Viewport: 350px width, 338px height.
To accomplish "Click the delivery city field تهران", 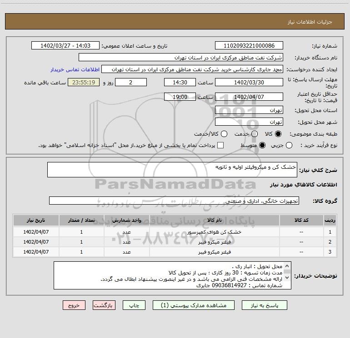I will click(249, 122).
